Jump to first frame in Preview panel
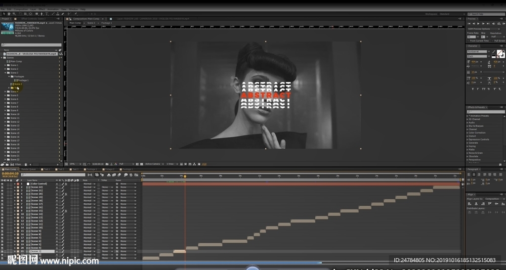 [x=469, y=24]
